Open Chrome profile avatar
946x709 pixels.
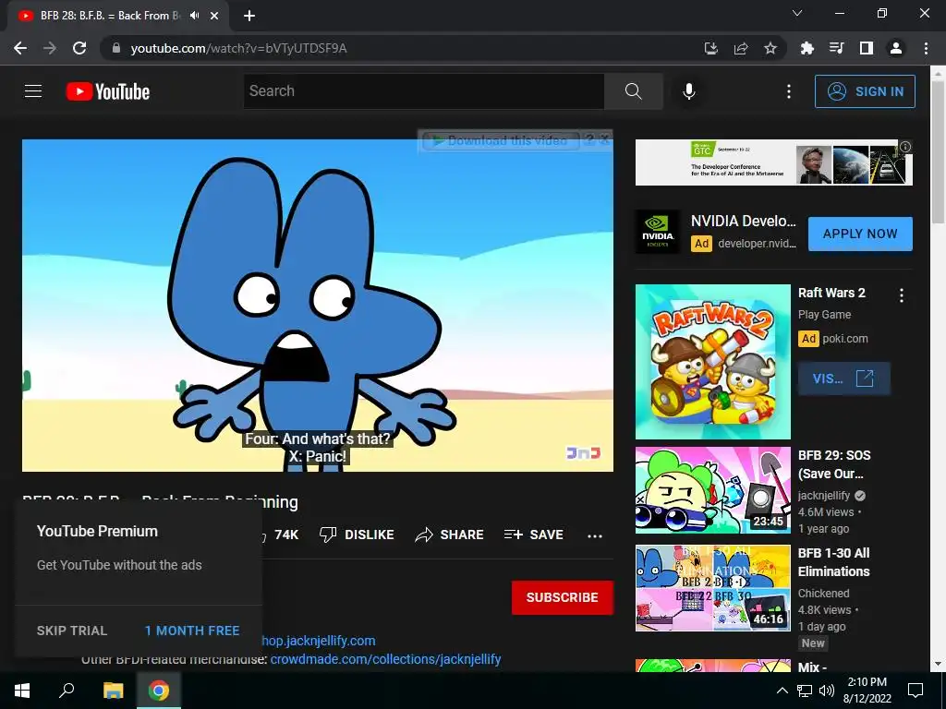(896, 48)
